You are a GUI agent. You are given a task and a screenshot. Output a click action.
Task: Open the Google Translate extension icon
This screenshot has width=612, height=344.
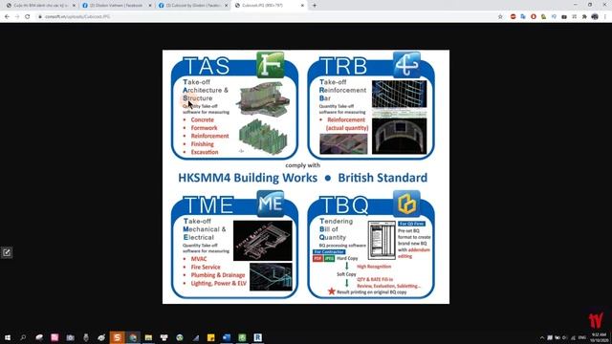pyautogui.click(x=523, y=17)
